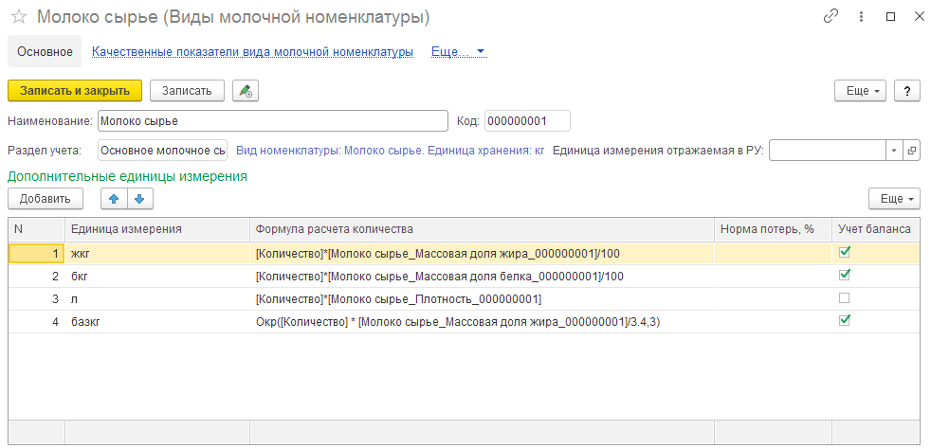The image size is (931, 448).
Task: Add window to favorites with star icon
Action: tap(18, 17)
